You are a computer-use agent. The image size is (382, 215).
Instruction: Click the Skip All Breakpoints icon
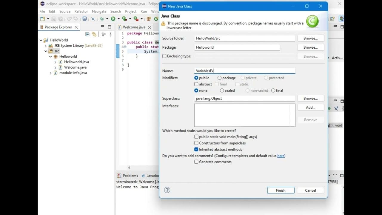coord(93,19)
